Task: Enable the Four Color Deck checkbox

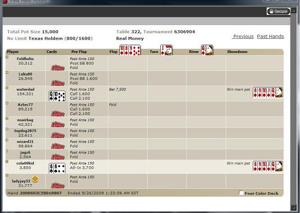Action: [241, 193]
